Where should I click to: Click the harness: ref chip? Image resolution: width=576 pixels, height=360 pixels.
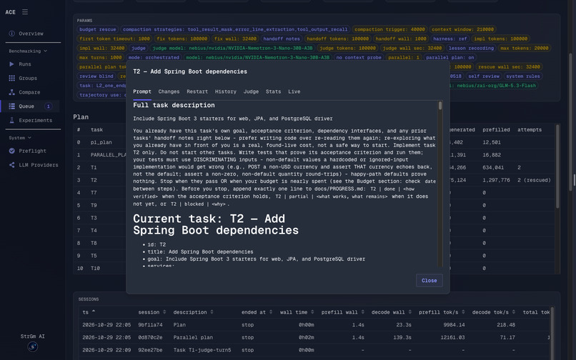[450, 39]
